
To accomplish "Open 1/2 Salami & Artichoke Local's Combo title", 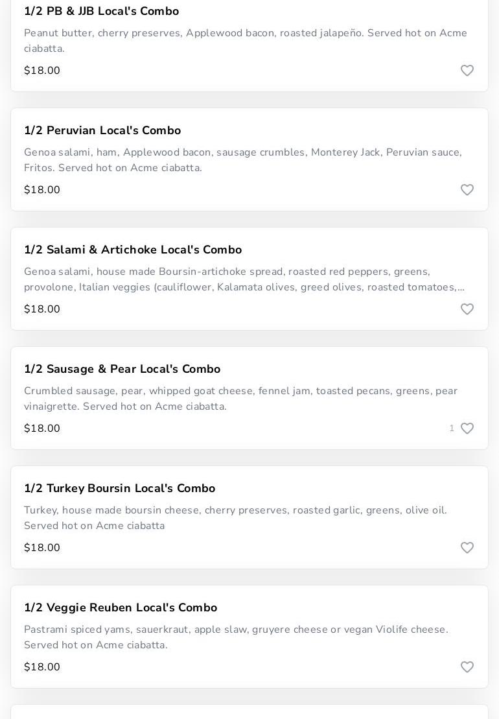I will coord(133,250).
